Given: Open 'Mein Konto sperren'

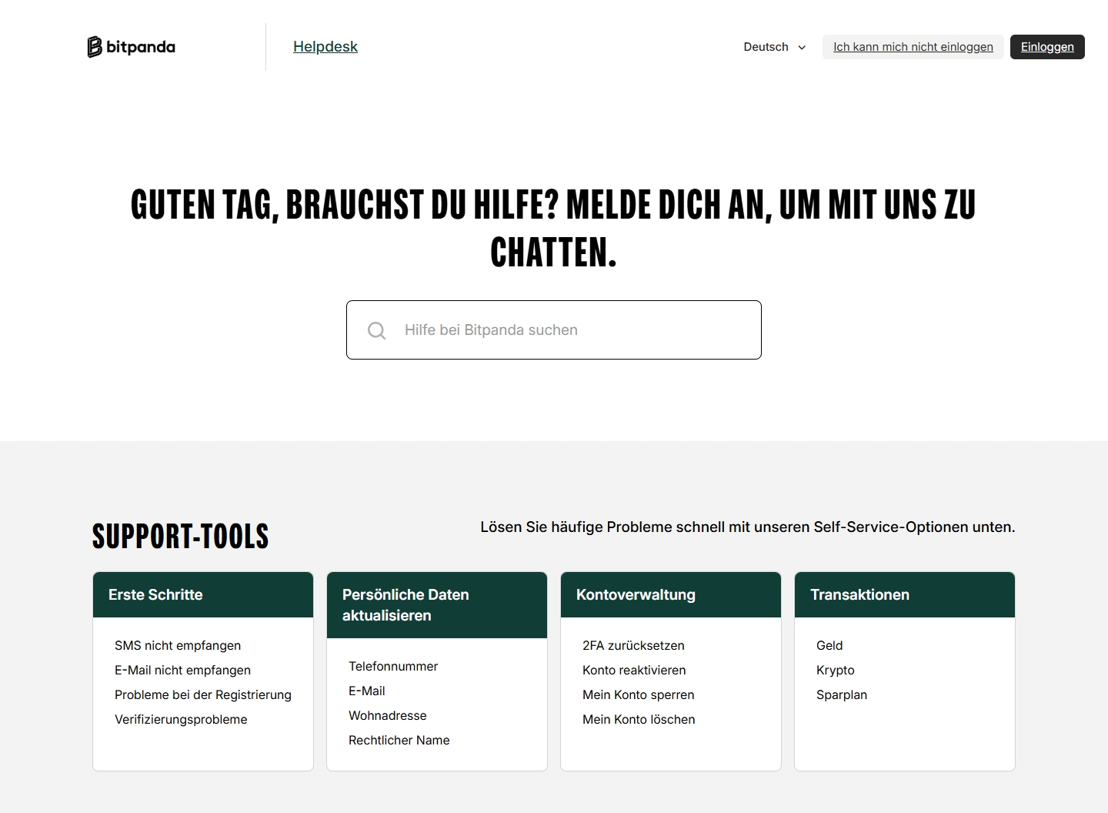Looking at the screenshot, I should coord(639,694).
